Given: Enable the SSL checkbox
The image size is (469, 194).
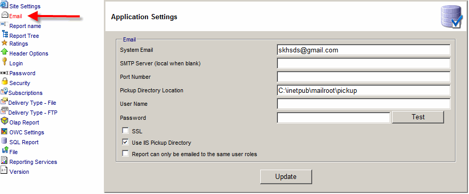Looking at the screenshot, I should coord(125,131).
